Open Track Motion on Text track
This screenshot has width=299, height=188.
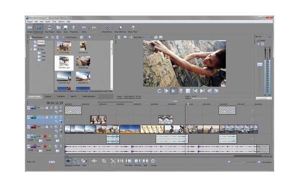[x=46, y=108]
